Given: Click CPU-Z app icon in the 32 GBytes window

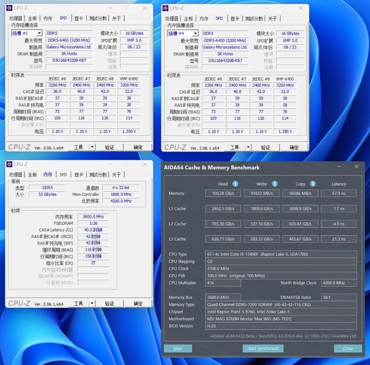Looking at the screenshot, I should pyautogui.click(x=9, y=164).
